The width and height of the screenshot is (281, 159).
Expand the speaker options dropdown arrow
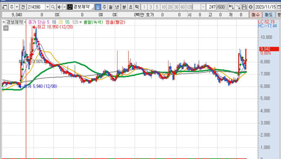click(64, 7)
